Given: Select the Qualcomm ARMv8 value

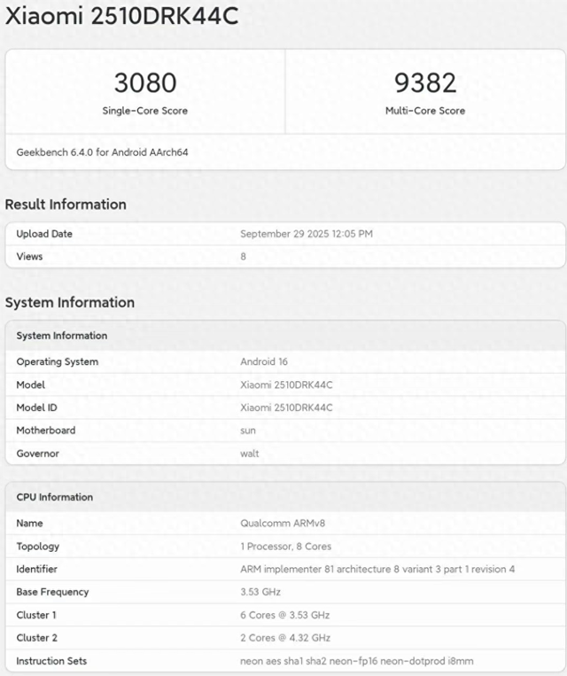Looking at the screenshot, I should 283,524.
